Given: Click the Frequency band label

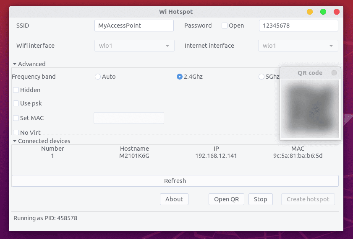Looking at the screenshot, I should pyautogui.click(x=34, y=77).
